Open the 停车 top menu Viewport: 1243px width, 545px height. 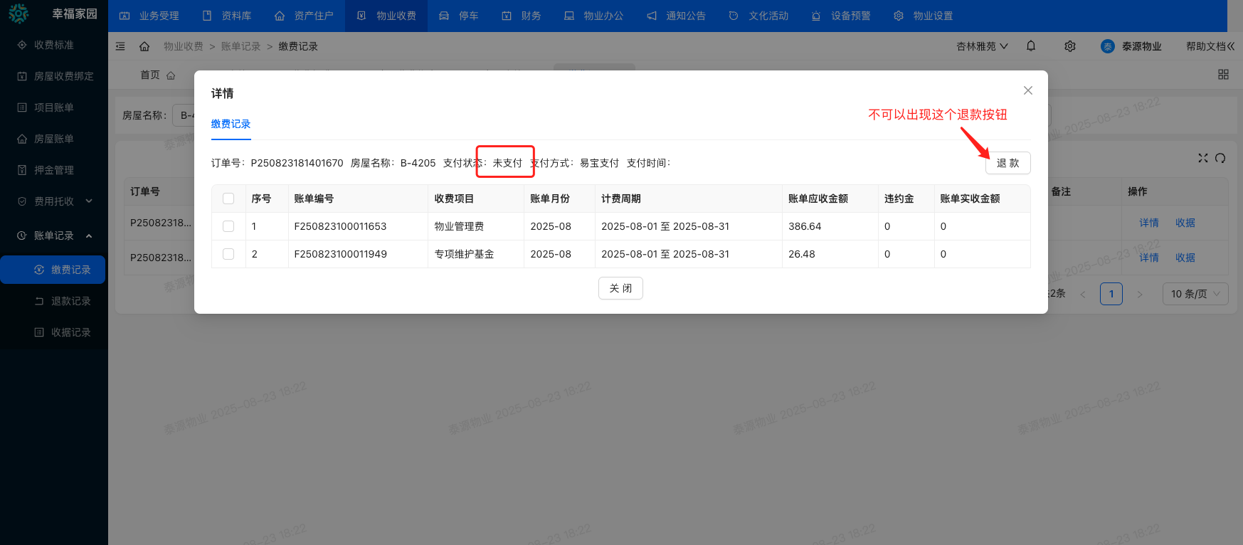pos(459,16)
